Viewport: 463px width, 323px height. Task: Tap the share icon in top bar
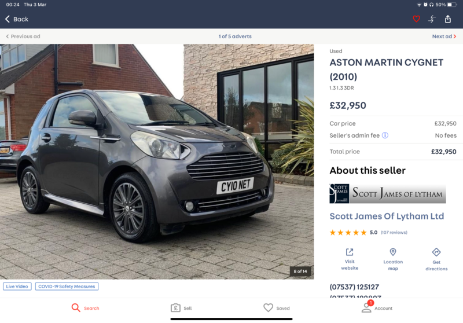tap(448, 19)
